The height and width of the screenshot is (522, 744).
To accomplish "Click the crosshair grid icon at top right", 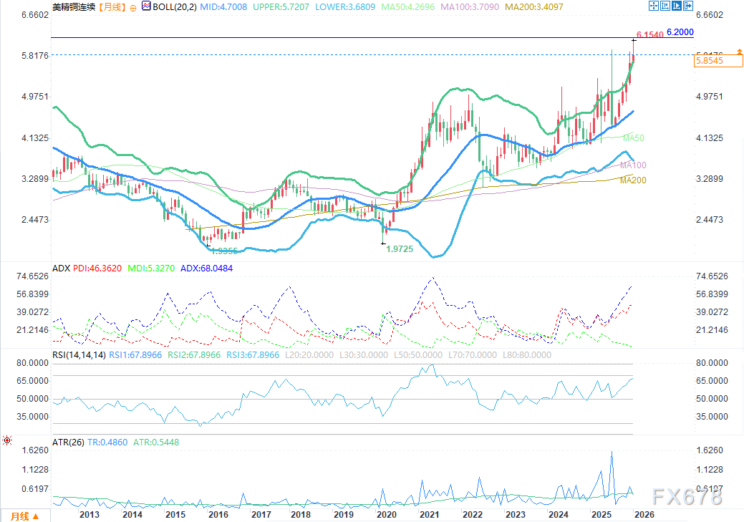I will [x=652, y=6].
